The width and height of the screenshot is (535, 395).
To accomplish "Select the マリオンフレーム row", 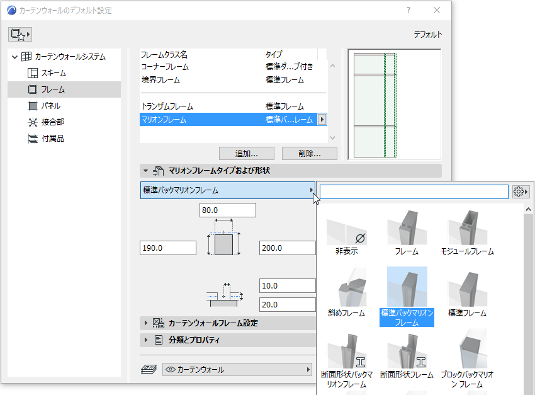I will point(234,120).
